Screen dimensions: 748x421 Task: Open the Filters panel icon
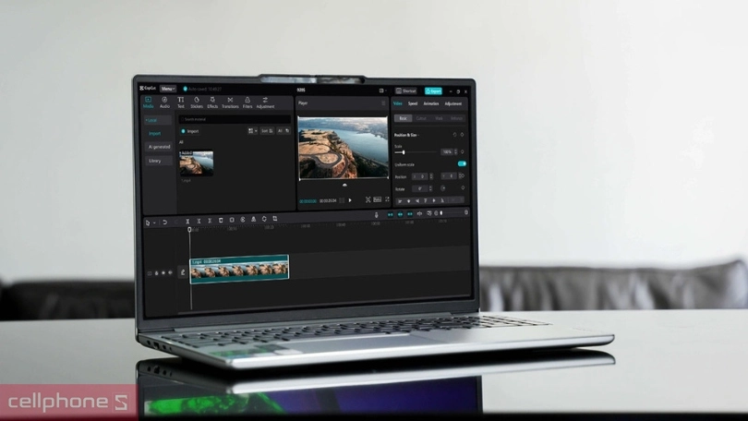(247, 102)
